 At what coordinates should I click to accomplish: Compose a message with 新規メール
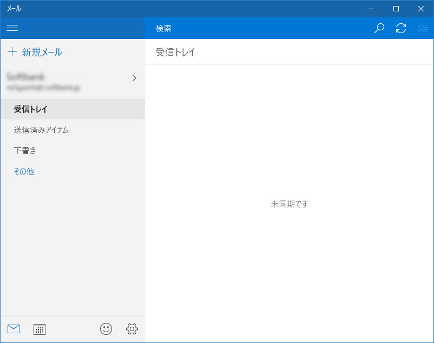click(x=35, y=52)
